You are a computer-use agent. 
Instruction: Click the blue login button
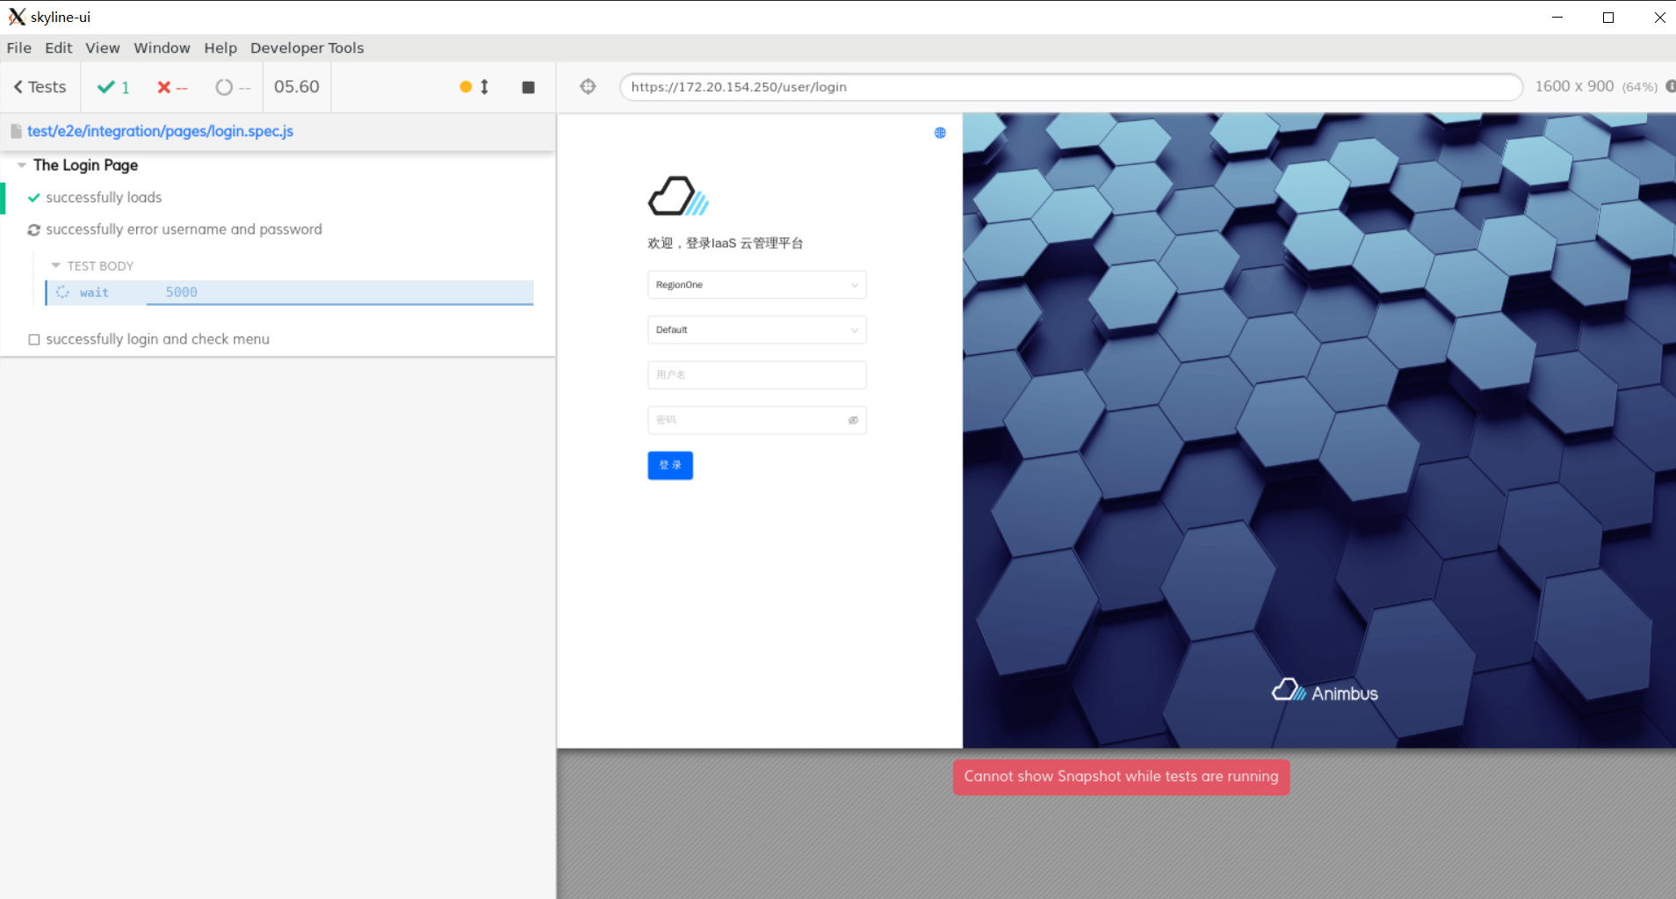pos(669,465)
